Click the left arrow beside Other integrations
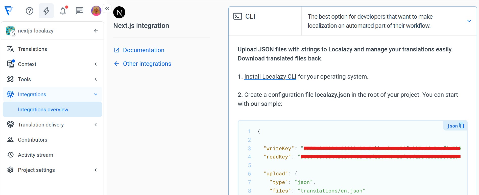This screenshot has height=195, width=479. pos(117,64)
